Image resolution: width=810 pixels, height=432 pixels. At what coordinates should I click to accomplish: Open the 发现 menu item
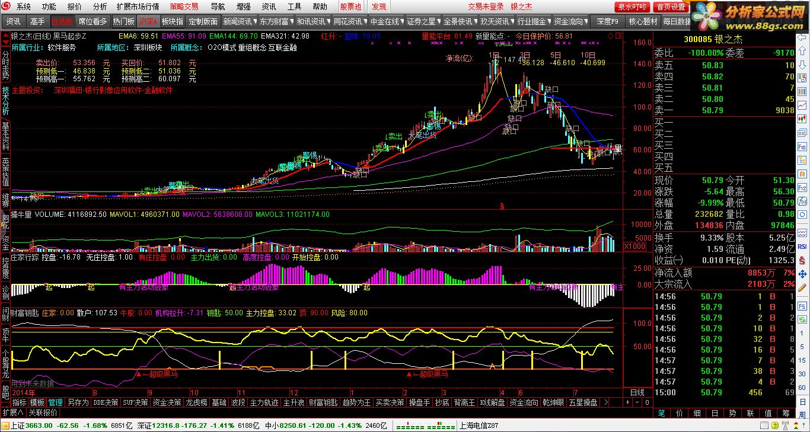[x=379, y=7]
